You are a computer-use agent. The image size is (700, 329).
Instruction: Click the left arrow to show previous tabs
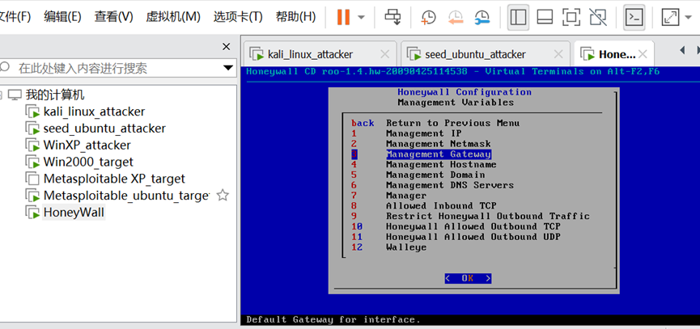tap(682, 50)
